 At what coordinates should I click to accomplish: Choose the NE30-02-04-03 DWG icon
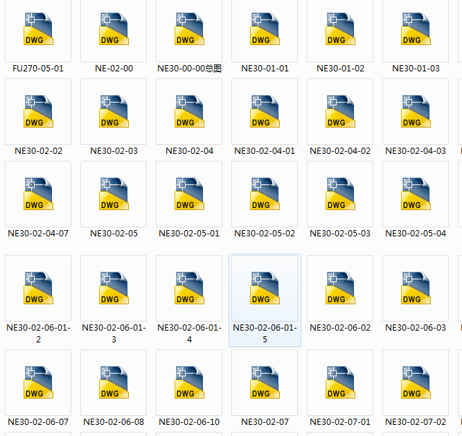(416, 112)
